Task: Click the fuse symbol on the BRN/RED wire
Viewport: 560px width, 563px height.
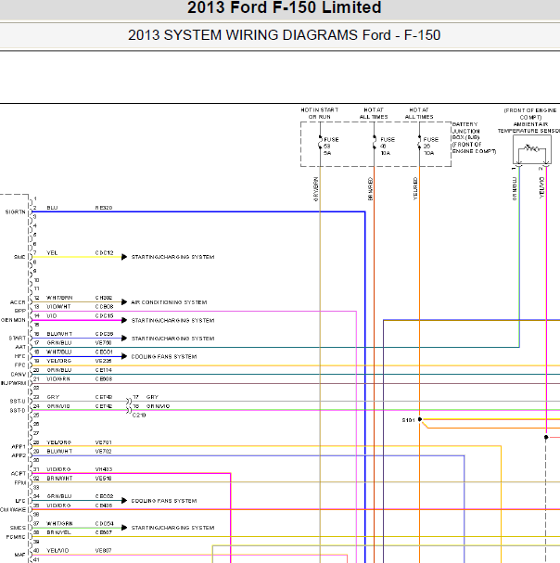Action: point(374,143)
